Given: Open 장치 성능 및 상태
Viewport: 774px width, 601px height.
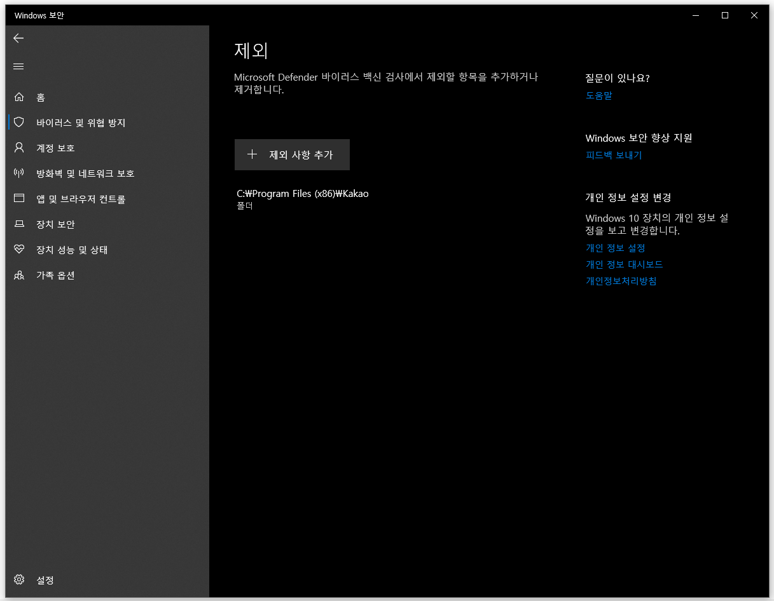Looking at the screenshot, I should click(x=72, y=250).
